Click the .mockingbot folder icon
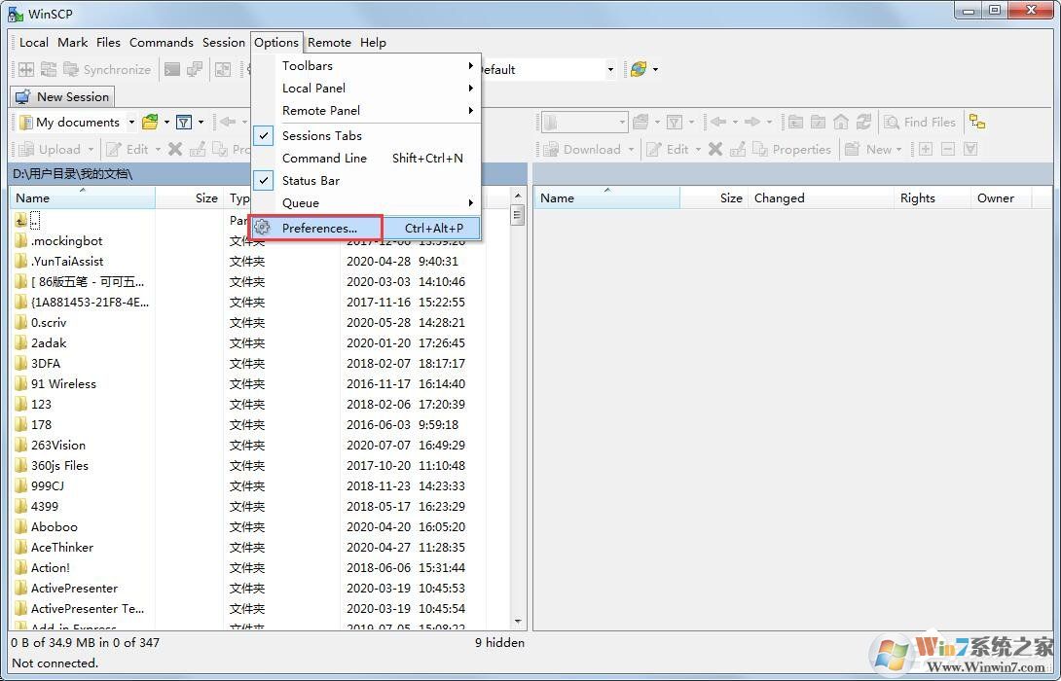1061x681 pixels. [x=21, y=240]
